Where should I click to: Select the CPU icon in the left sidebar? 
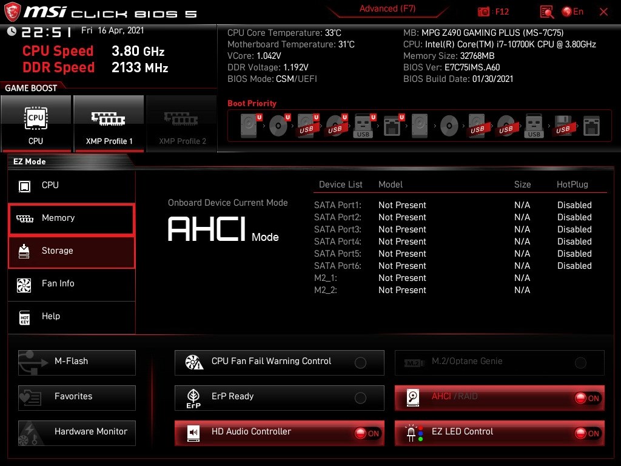[x=24, y=185]
